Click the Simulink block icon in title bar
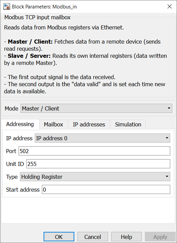The width and height of the screenshot is (177, 243). click(7, 7)
